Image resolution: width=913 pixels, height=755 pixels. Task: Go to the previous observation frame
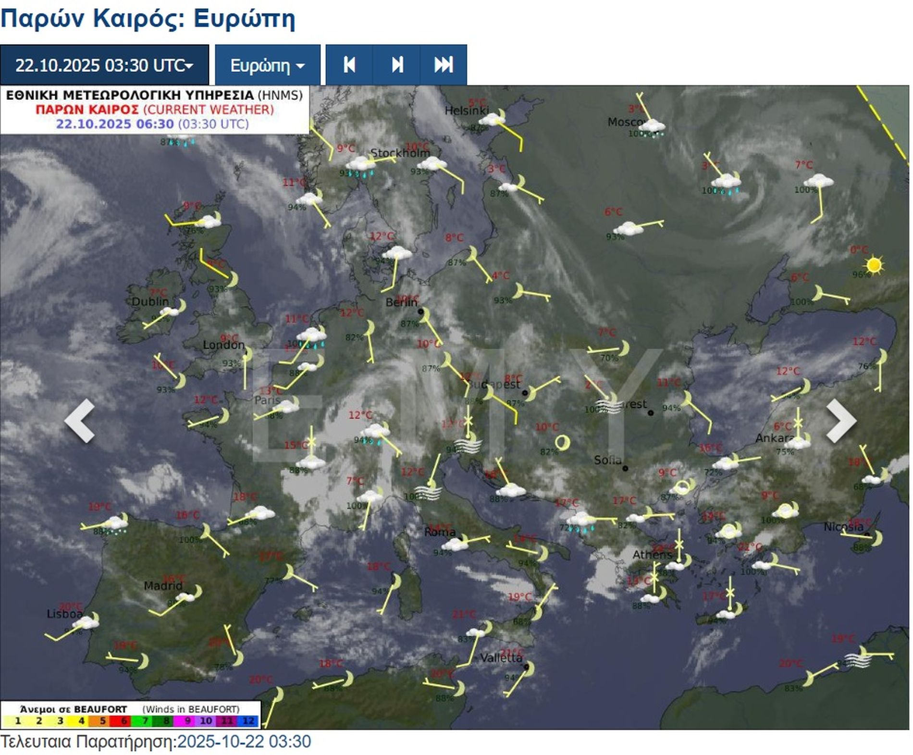pos(349,65)
